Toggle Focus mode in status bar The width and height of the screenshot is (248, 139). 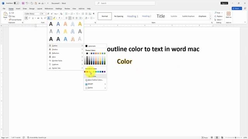pos(205,137)
